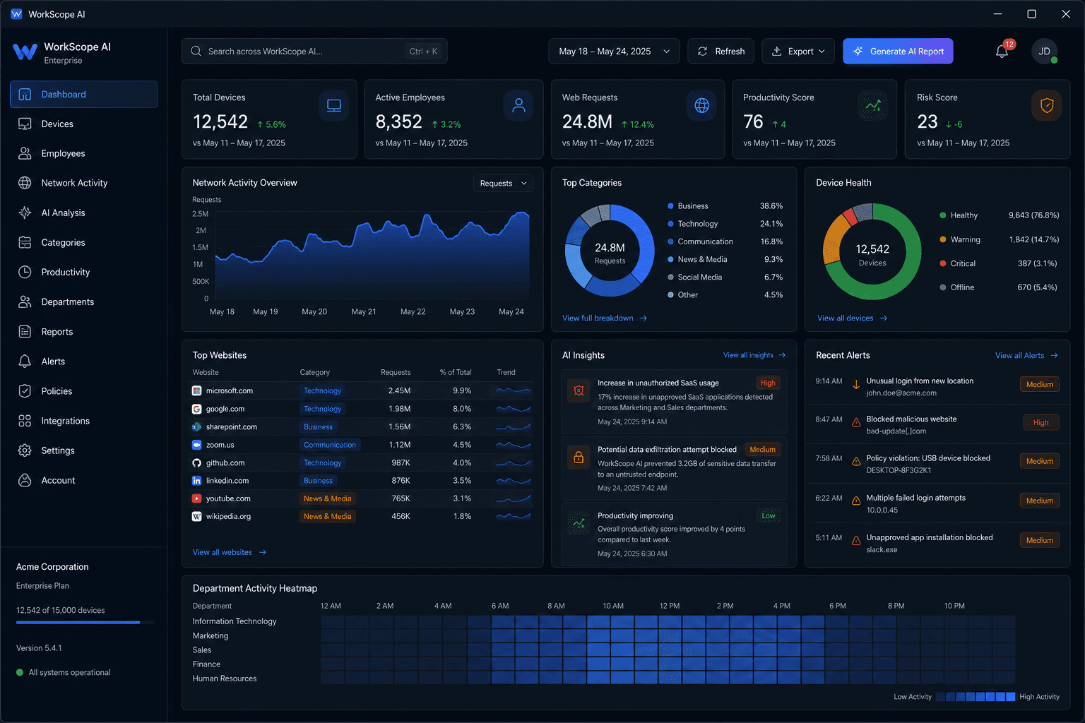This screenshot has width=1085, height=723.
Task: Click the Healthy green legend dot
Action: tap(943, 215)
